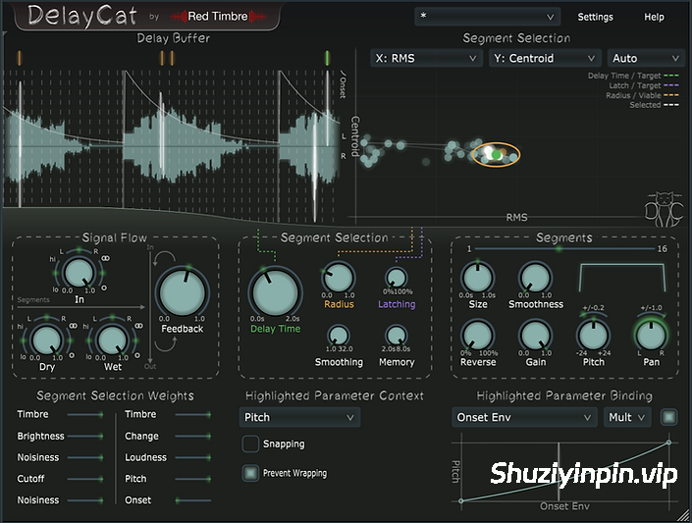Click the Smoothing knob
This screenshot has height=523, width=692.
point(339,335)
